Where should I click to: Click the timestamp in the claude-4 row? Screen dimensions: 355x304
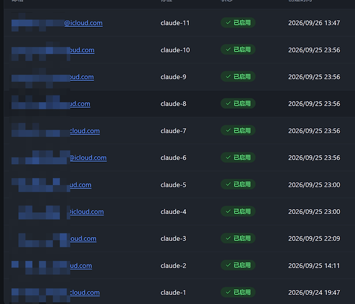(x=314, y=212)
